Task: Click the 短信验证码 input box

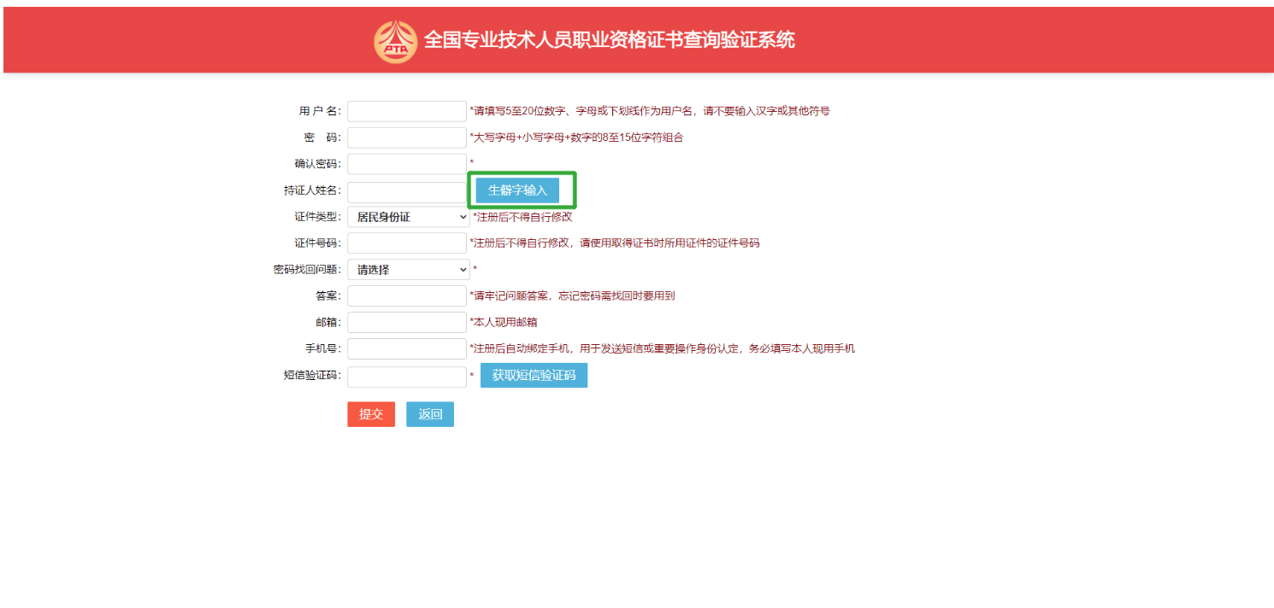Action: tap(406, 377)
